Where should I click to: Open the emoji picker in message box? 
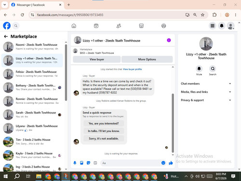[x=163, y=163]
